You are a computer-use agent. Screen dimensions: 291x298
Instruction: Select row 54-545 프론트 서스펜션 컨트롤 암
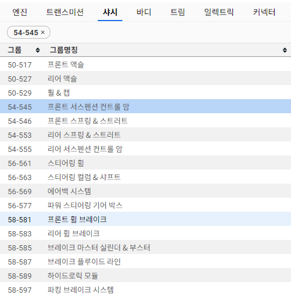[145, 106]
